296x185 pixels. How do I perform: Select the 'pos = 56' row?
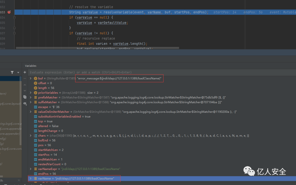click(x=162, y=145)
